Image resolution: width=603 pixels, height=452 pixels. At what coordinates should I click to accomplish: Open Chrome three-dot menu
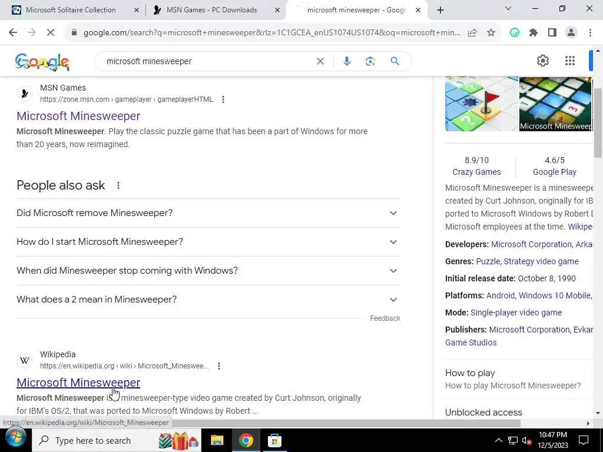coord(590,33)
